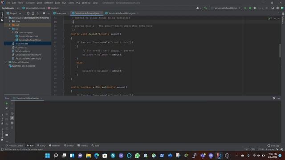Open the Refactor menu
This screenshot has height=160, width=285.
click(49, 3)
